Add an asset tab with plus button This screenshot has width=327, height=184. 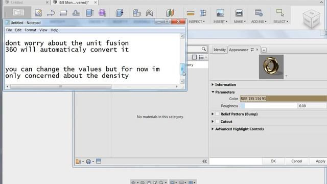pyautogui.click(x=264, y=50)
